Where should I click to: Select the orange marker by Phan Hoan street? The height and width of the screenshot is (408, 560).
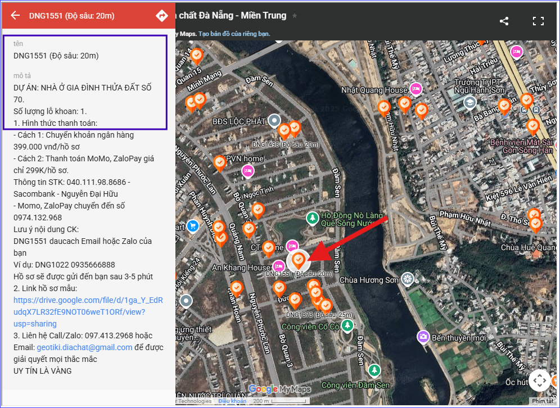tap(236, 289)
